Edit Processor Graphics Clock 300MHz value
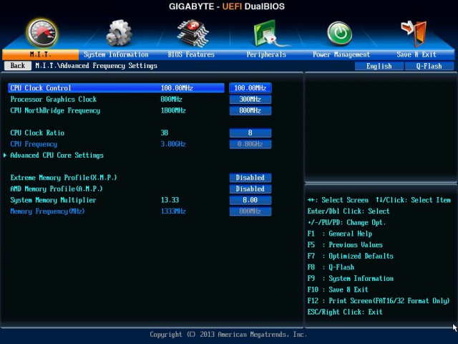This screenshot has height=344, width=458. (x=250, y=100)
